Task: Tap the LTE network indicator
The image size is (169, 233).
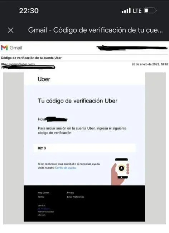Action: coord(137,11)
